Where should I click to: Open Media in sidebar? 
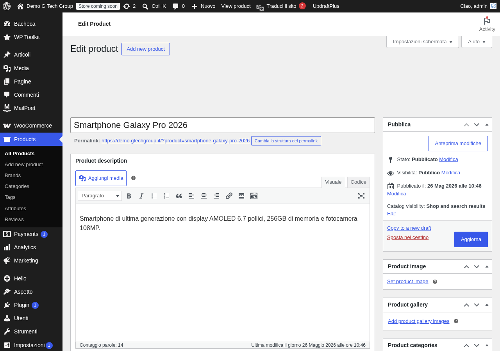tap(31, 68)
